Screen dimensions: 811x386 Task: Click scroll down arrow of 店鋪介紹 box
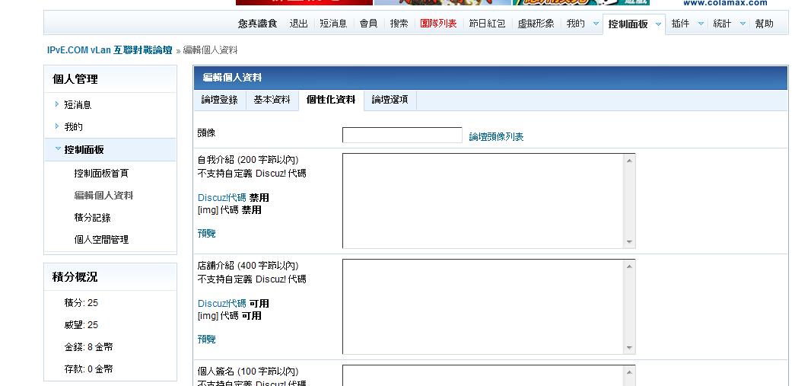pyautogui.click(x=629, y=348)
